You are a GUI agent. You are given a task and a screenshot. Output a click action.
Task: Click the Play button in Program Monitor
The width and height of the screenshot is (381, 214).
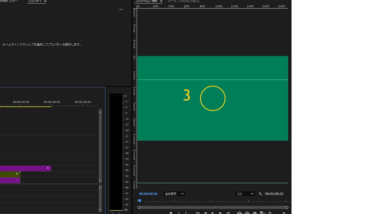213,213
